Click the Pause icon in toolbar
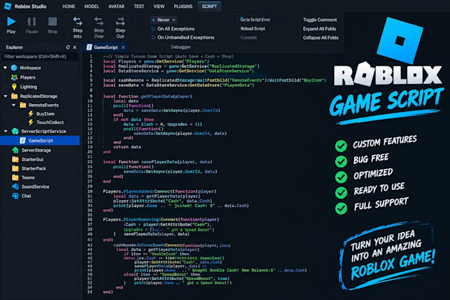The width and height of the screenshot is (450, 300). click(32, 22)
